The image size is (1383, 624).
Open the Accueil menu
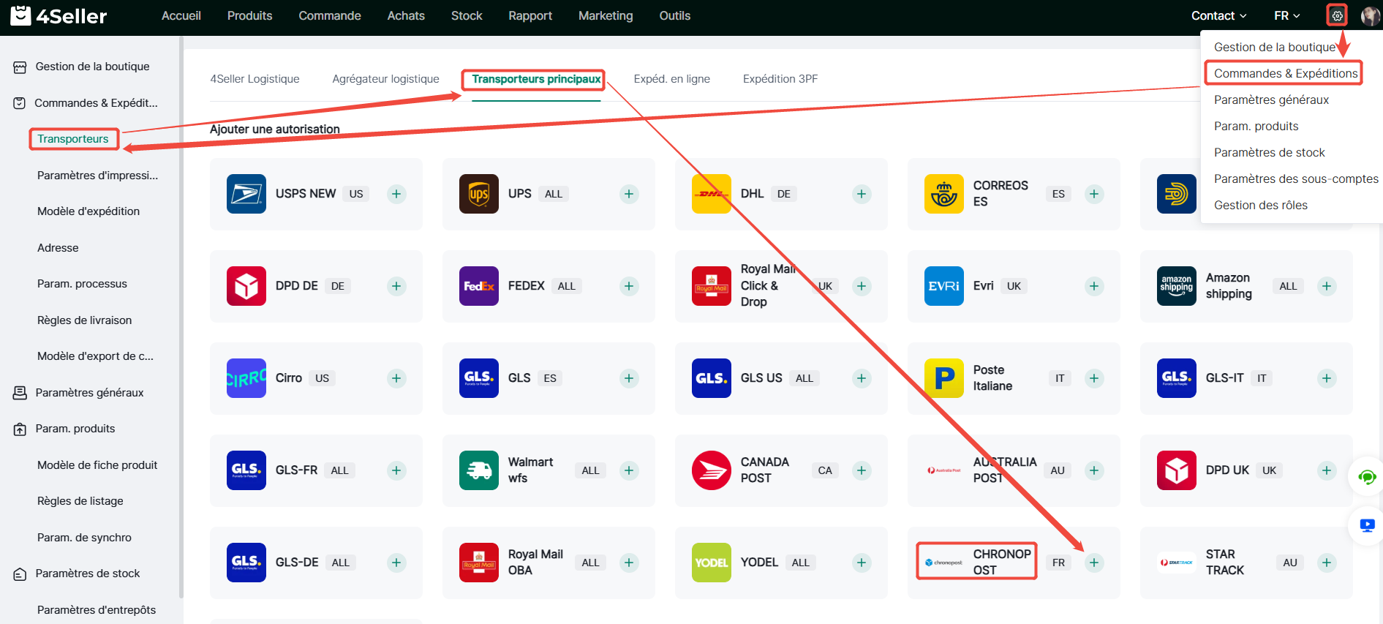[181, 15]
